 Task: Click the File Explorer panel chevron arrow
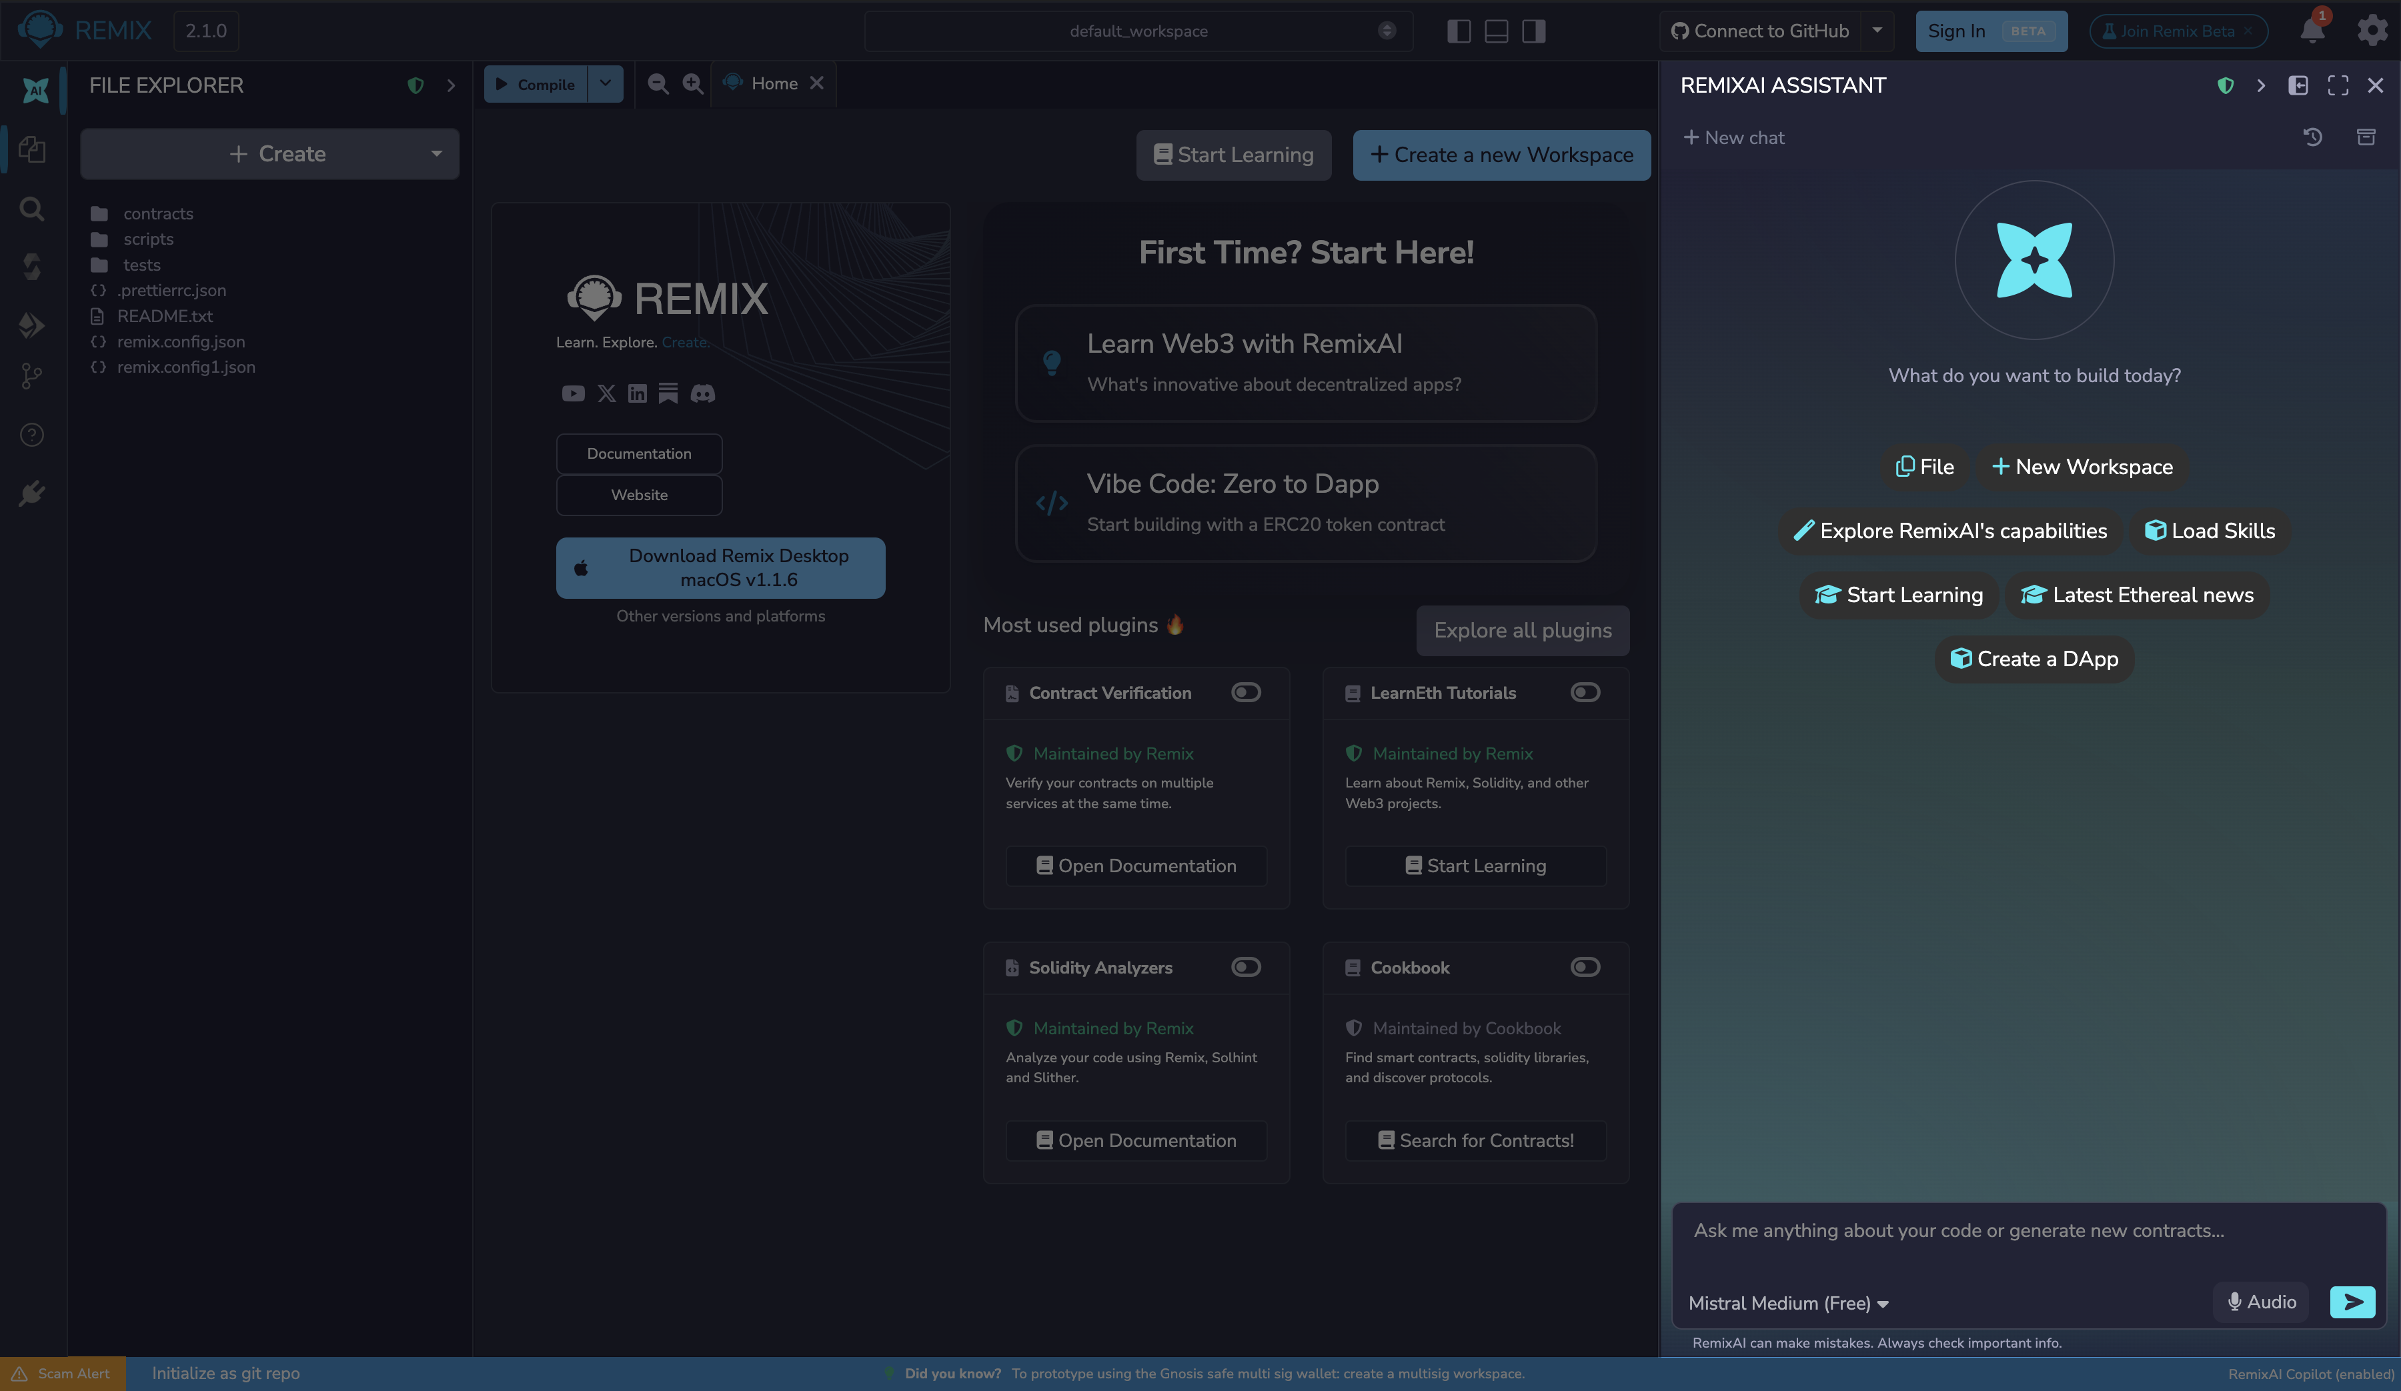[451, 86]
